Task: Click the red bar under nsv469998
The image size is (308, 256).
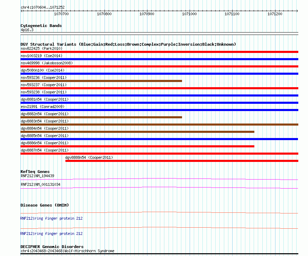Action: (159, 66)
